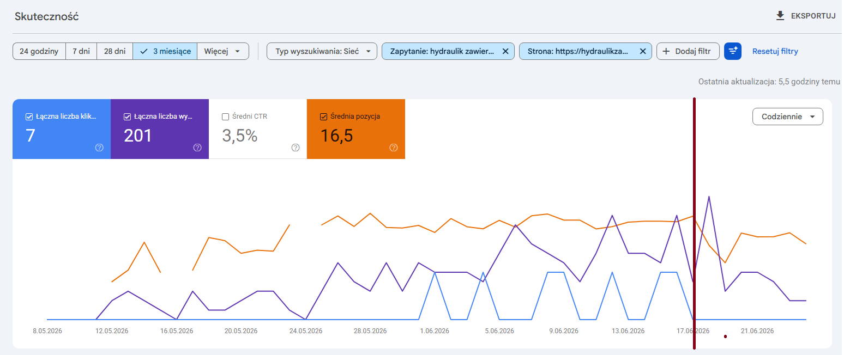
Task: Open help icon on Średni CTR card
Action: (x=296, y=148)
